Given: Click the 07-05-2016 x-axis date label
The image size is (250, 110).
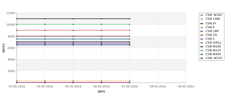Looking at the screenshot, I should [x=130, y=87].
